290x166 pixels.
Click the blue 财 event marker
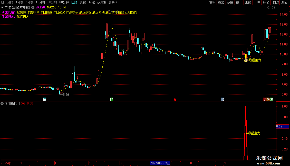(223, 99)
